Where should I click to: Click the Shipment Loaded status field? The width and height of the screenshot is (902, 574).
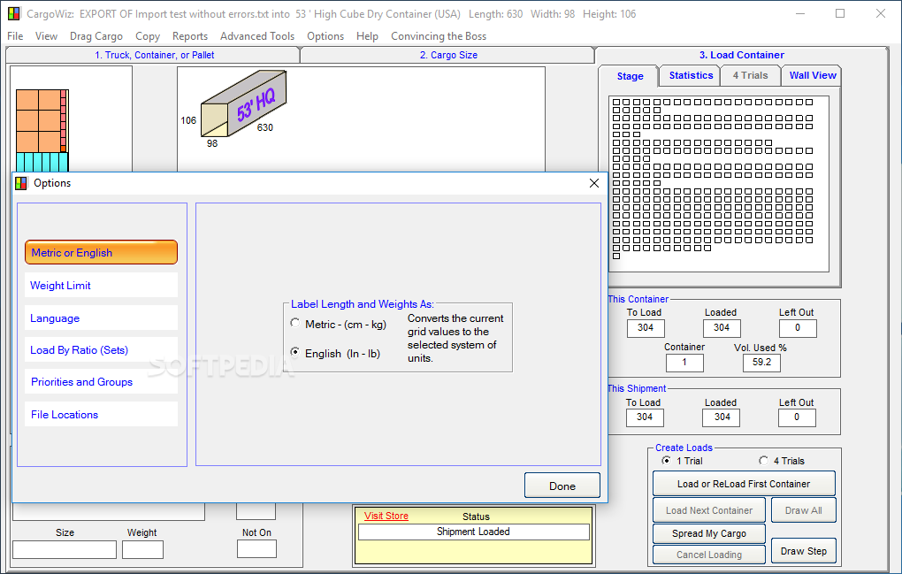(x=473, y=532)
